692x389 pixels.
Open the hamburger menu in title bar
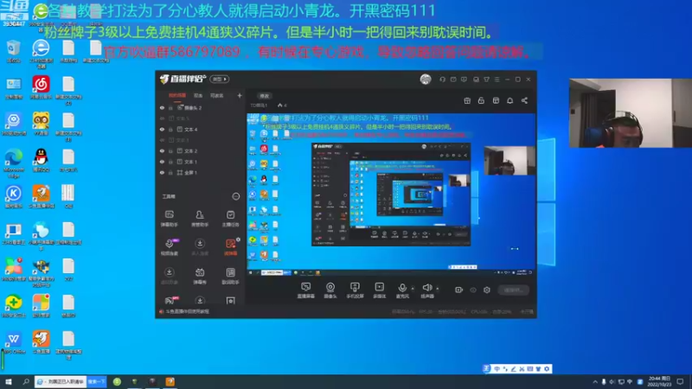pos(497,80)
